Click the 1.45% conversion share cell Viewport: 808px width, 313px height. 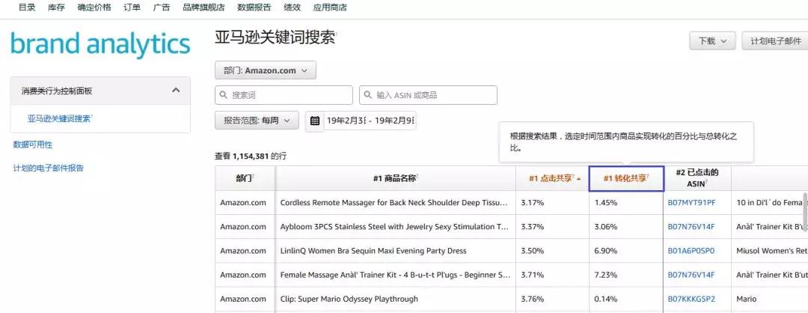click(x=626, y=203)
